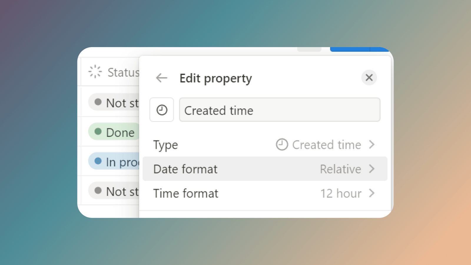Click the clock icon next to Created time type
The image size is (471, 265).
282,145
